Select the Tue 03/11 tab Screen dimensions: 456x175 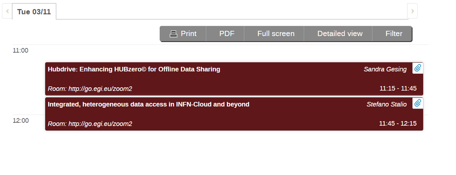pyautogui.click(x=34, y=12)
